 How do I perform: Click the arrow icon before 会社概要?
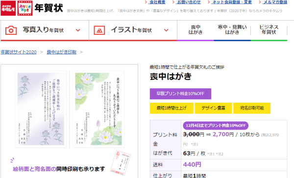[146, 2]
